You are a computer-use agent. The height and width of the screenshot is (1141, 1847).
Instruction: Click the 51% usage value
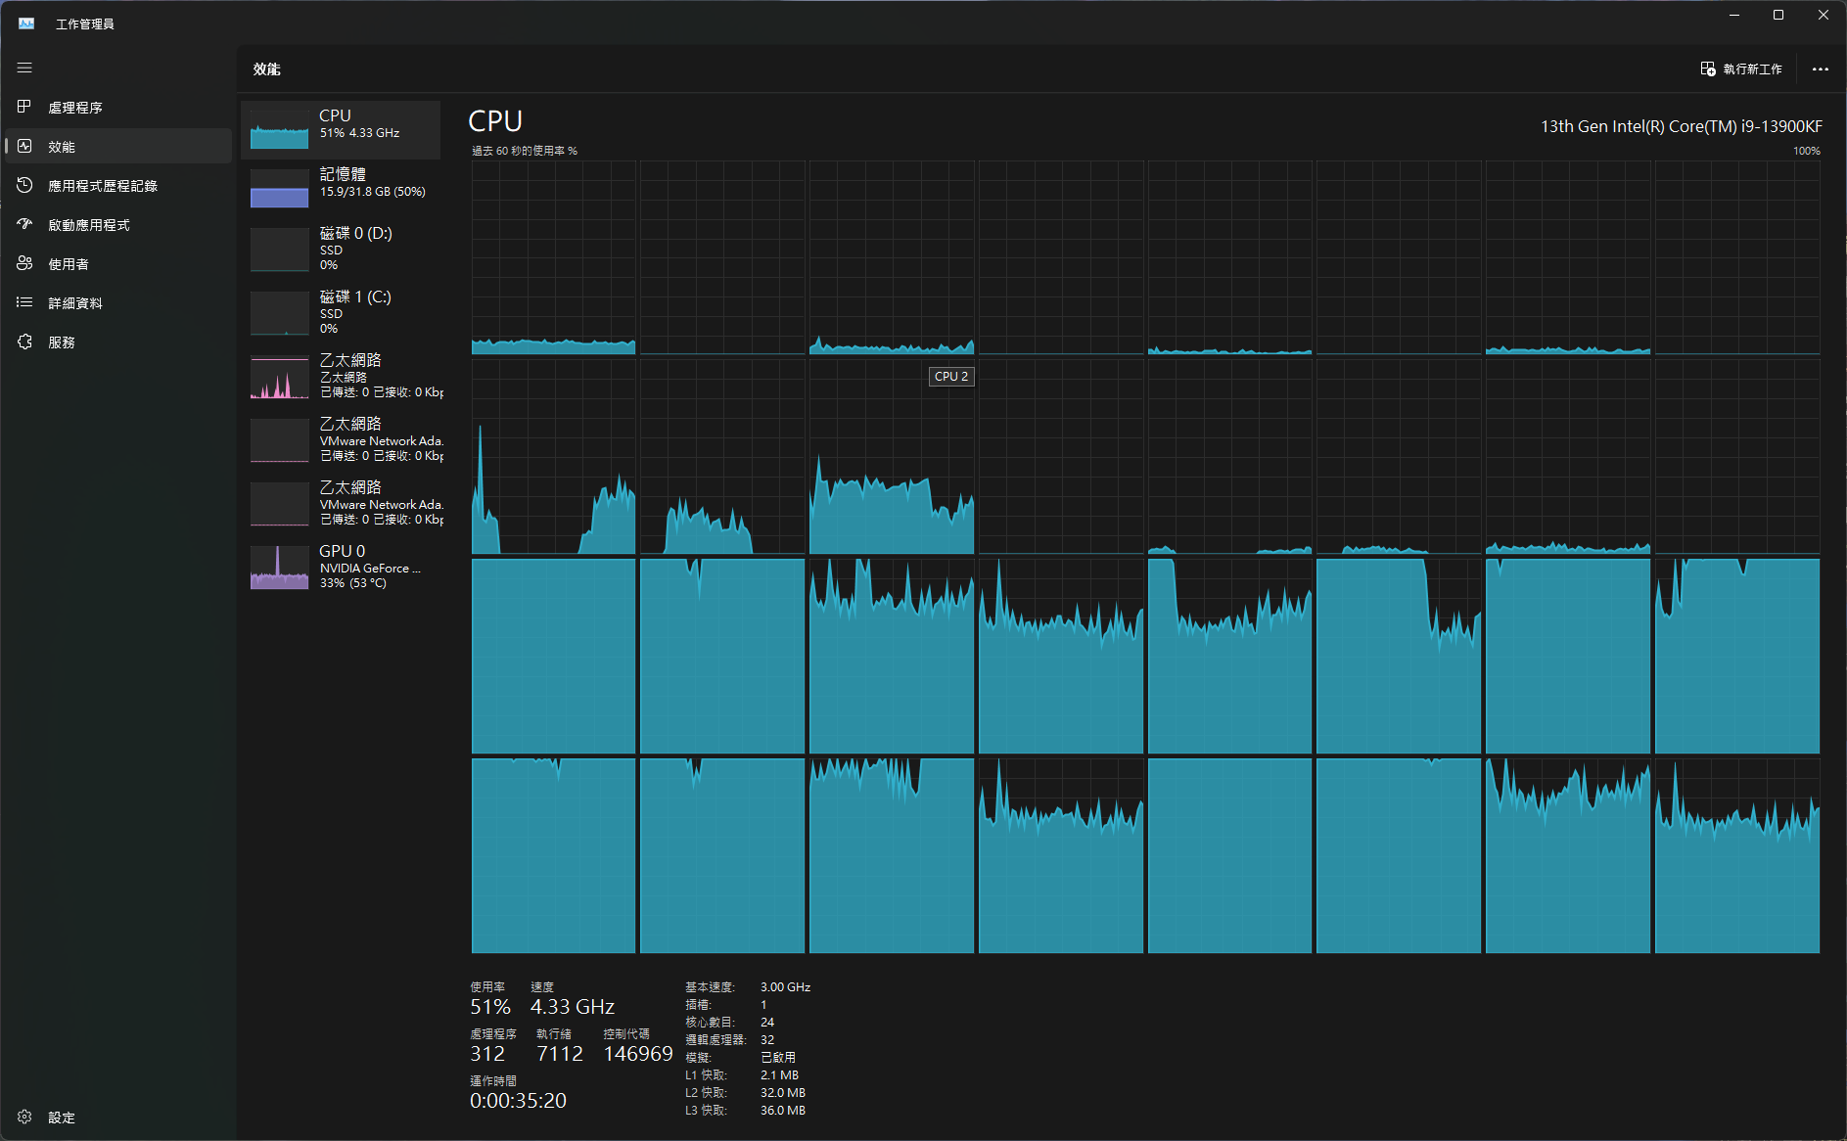click(490, 1007)
